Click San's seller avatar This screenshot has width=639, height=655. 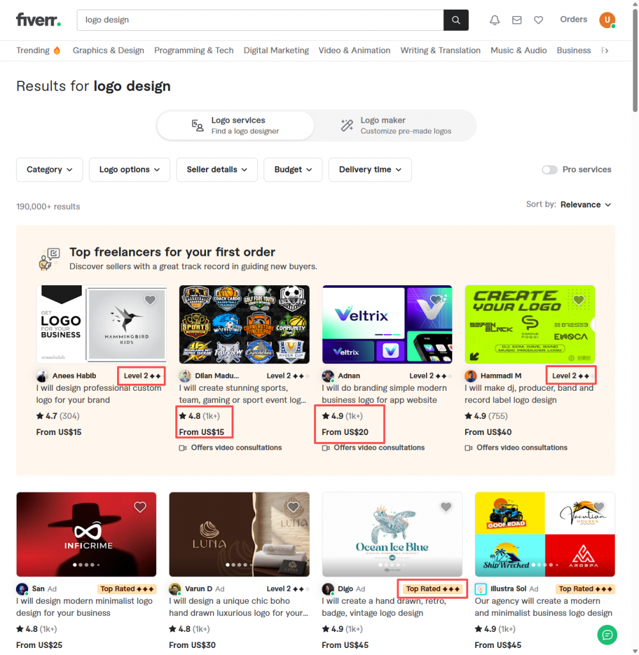22,589
